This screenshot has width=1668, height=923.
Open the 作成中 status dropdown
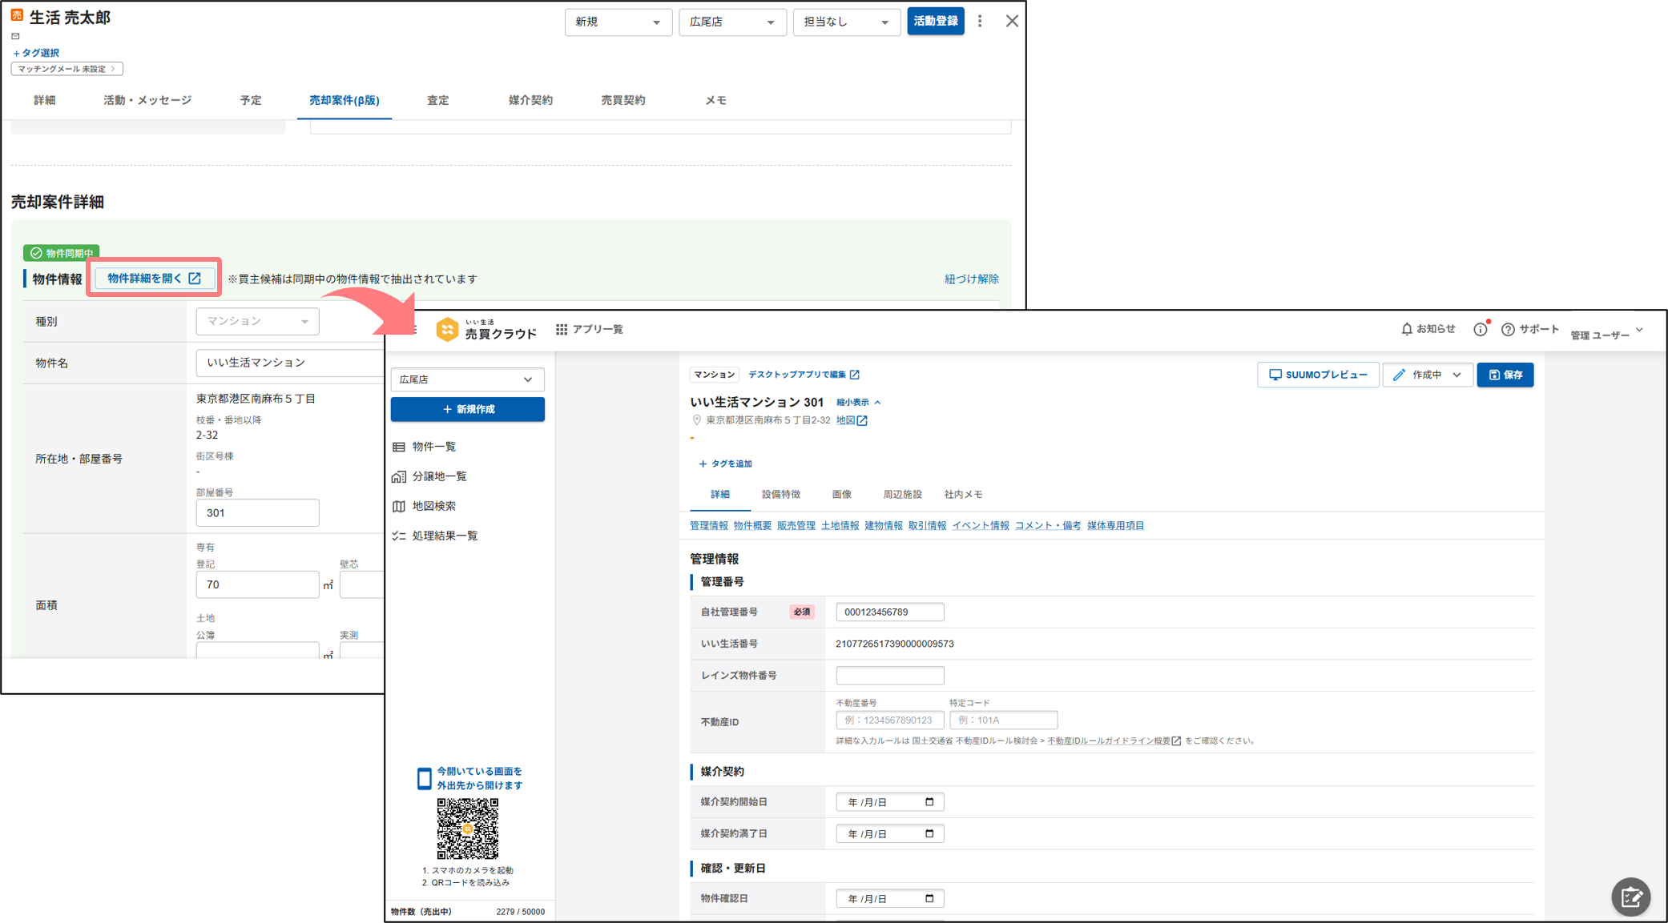point(1427,375)
